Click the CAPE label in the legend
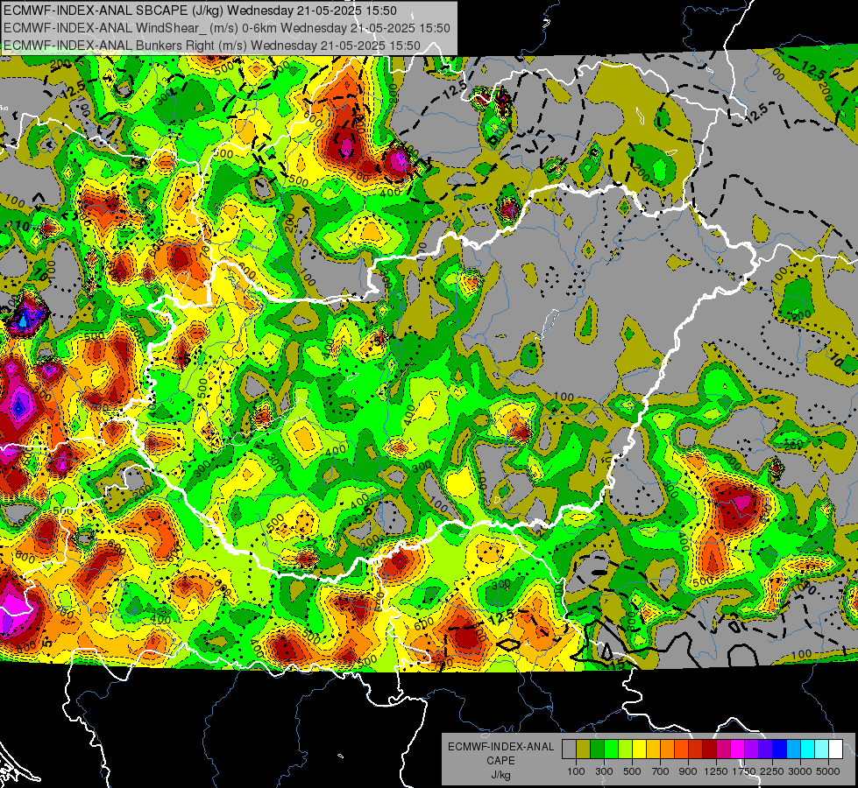Screen dimensions: 858x788 coord(500,760)
